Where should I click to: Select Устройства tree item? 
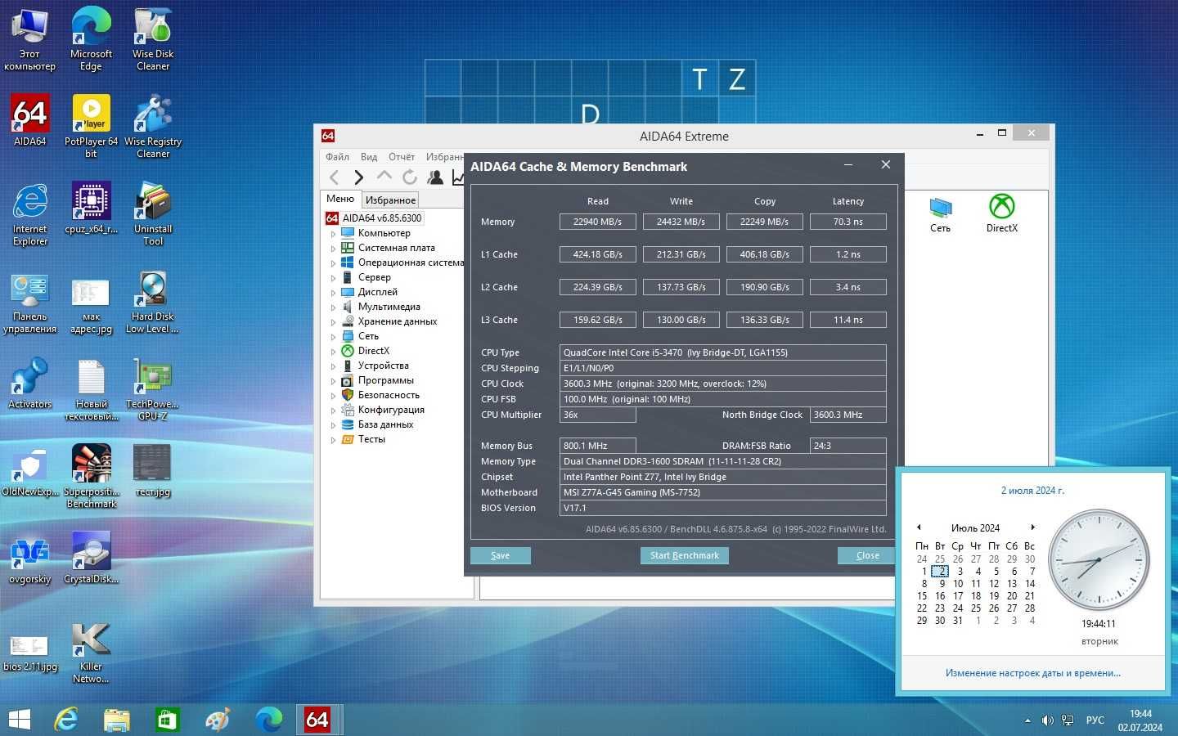(x=383, y=366)
